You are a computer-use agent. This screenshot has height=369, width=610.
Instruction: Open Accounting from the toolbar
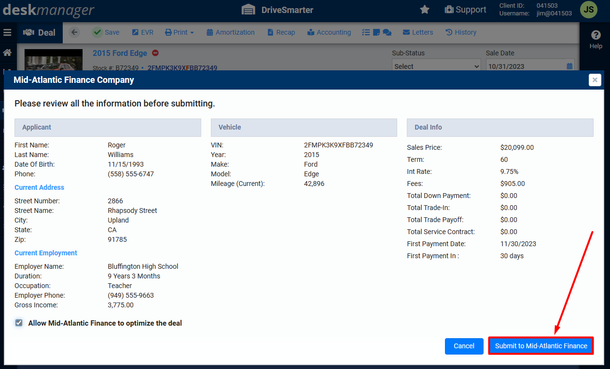pos(329,32)
